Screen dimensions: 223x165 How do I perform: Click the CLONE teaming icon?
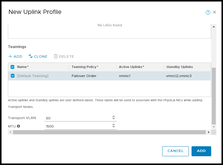click(31, 57)
